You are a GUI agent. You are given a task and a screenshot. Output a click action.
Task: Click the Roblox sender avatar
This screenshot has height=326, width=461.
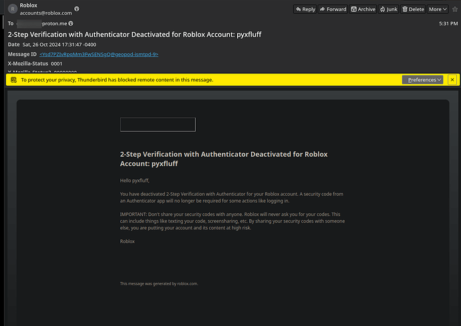tap(13, 9)
